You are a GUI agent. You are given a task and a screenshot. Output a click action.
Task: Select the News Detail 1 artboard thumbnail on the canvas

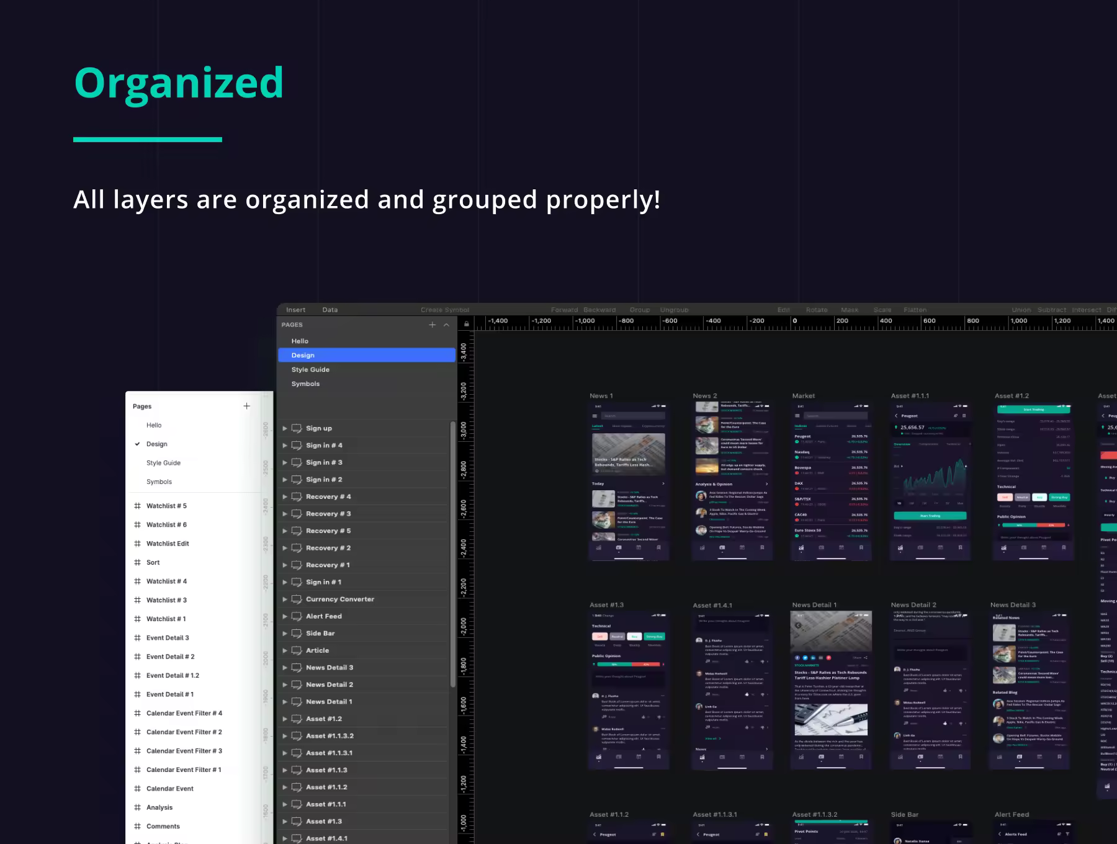(x=831, y=690)
